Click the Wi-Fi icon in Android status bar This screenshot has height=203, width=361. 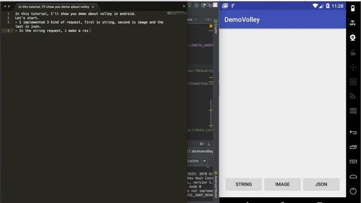tap(315, 6)
